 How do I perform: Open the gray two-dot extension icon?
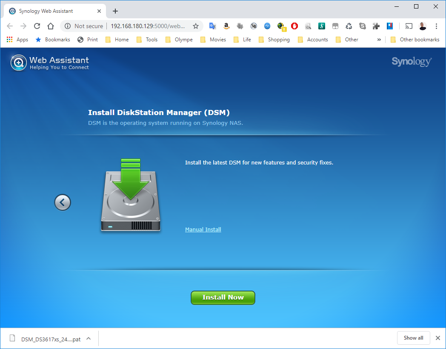point(335,26)
